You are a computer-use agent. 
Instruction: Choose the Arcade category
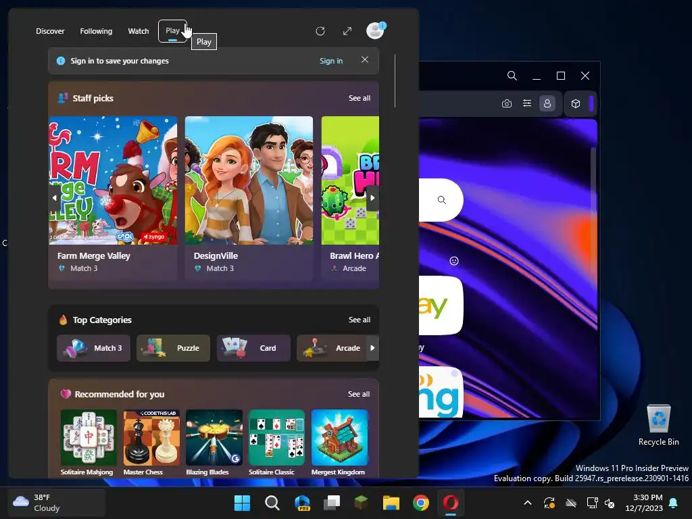click(332, 348)
